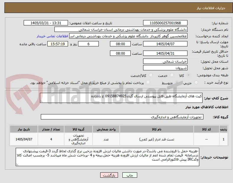233x183 pixels.
Task: Click the چاپ print button
Action: [x=130, y=175]
